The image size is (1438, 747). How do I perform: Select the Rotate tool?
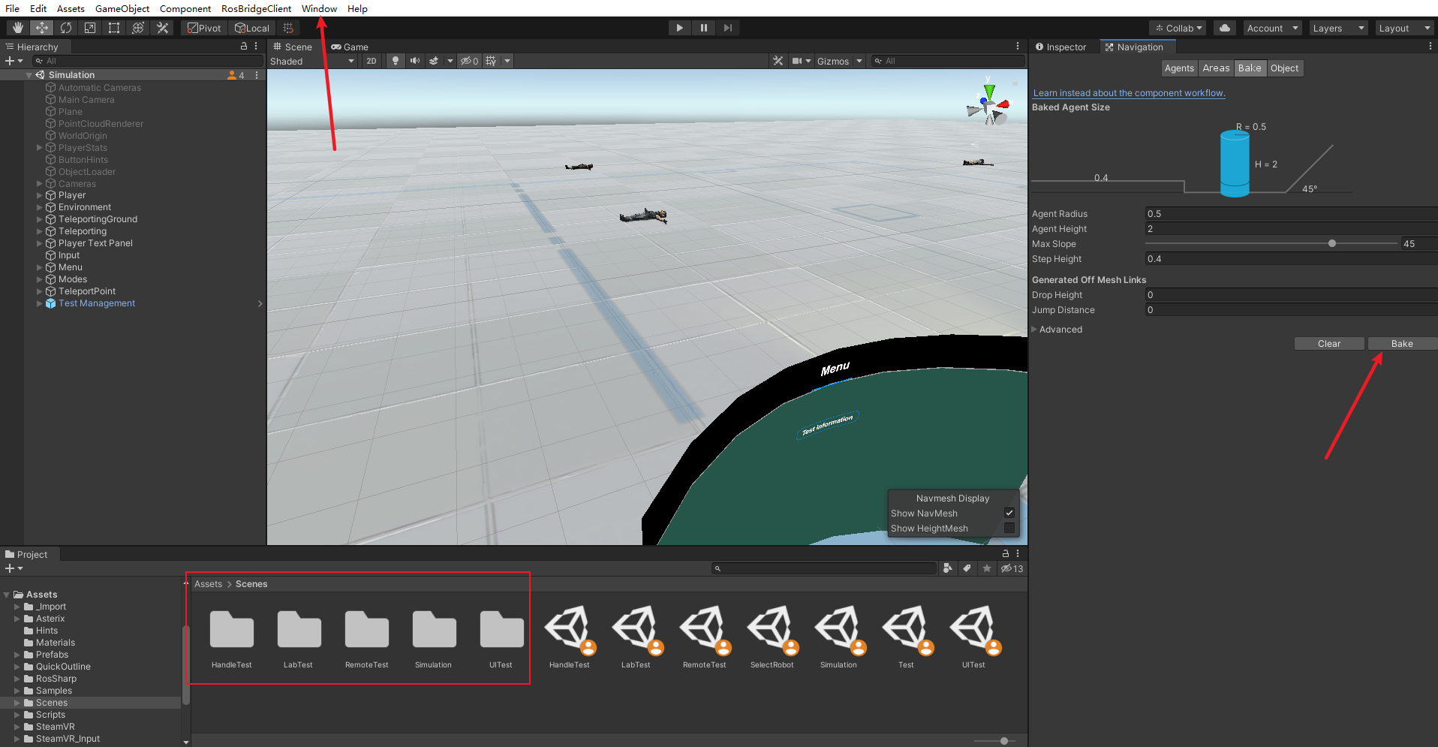66,28
